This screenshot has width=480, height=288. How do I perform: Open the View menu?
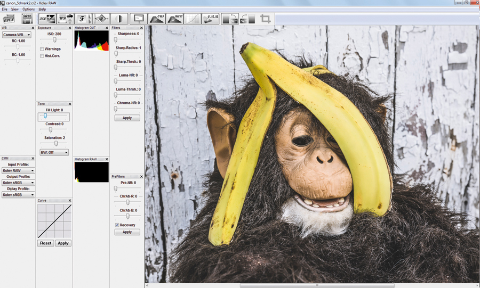(x=15, y=10)
